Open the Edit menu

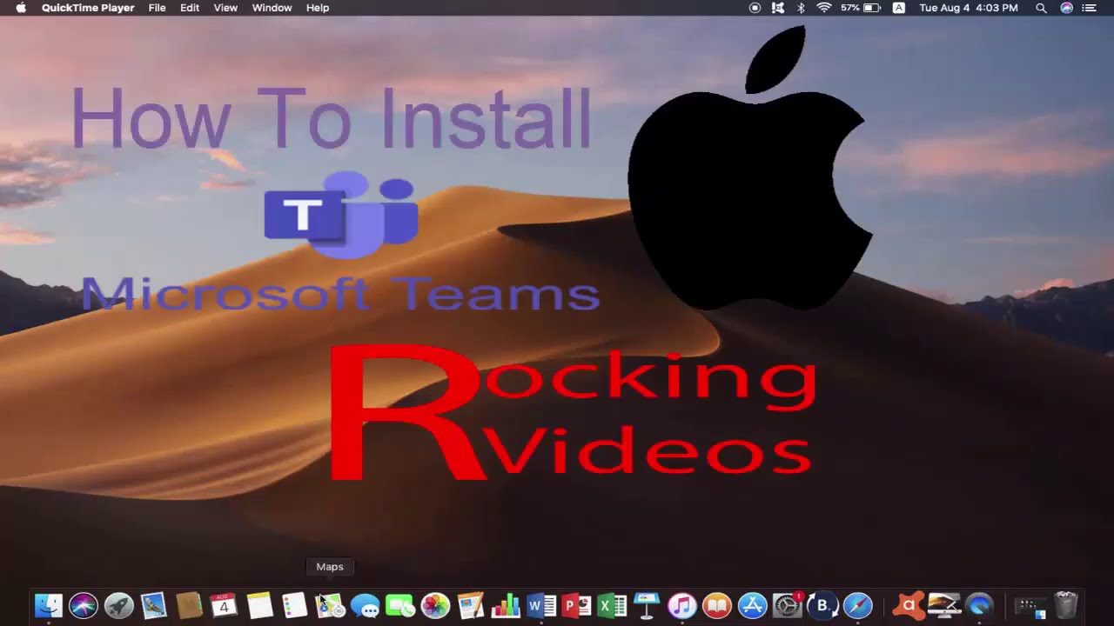pos(190,8)
